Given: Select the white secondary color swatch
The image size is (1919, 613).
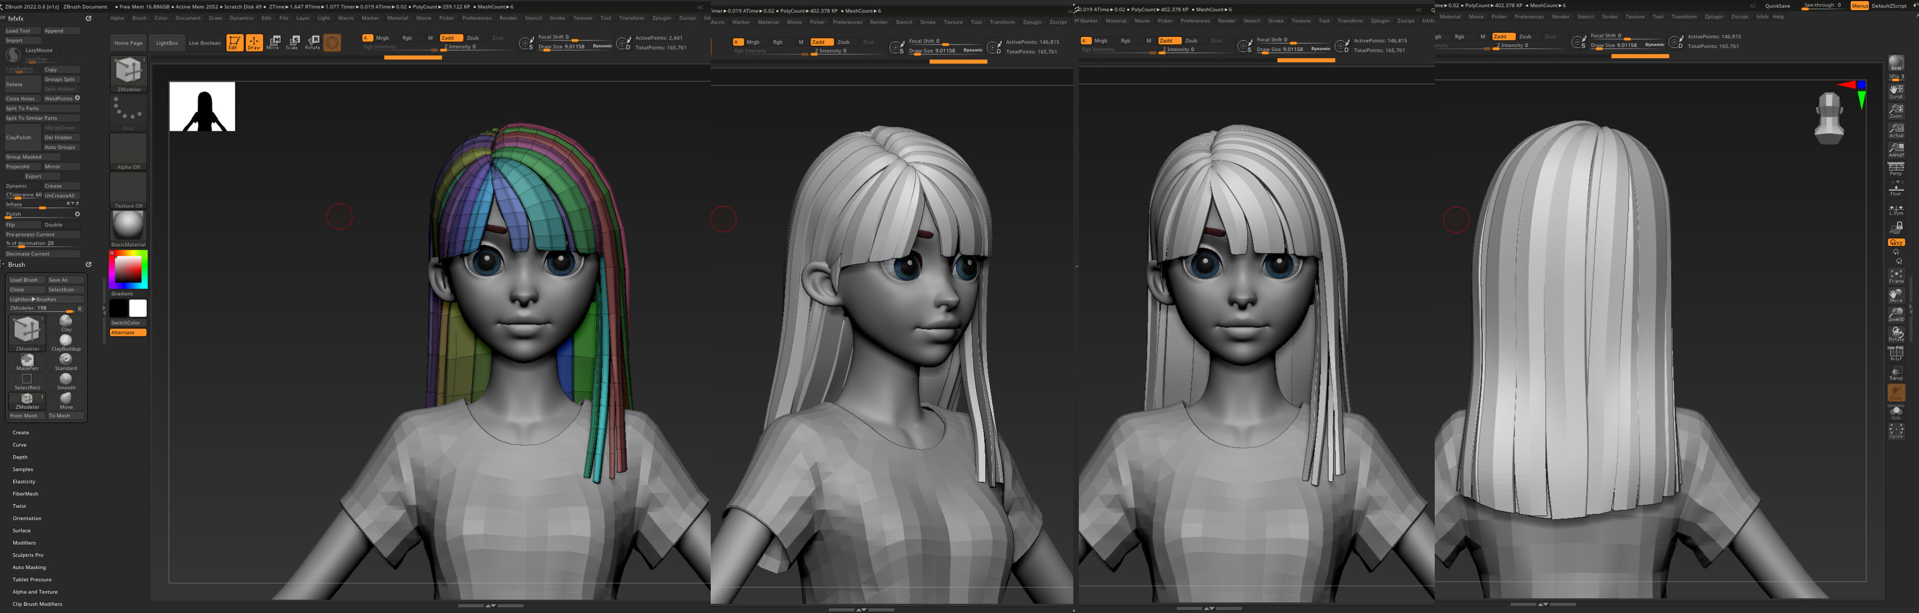Looking at the screenshot, I should [x=138, y=308].
